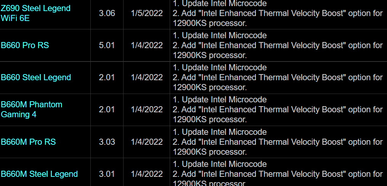Click the Z690 Steel Legend update description

(278, 13)
